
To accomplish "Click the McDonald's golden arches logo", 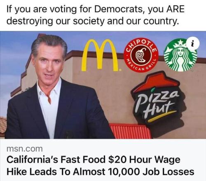I will click(x=101, y=55).
